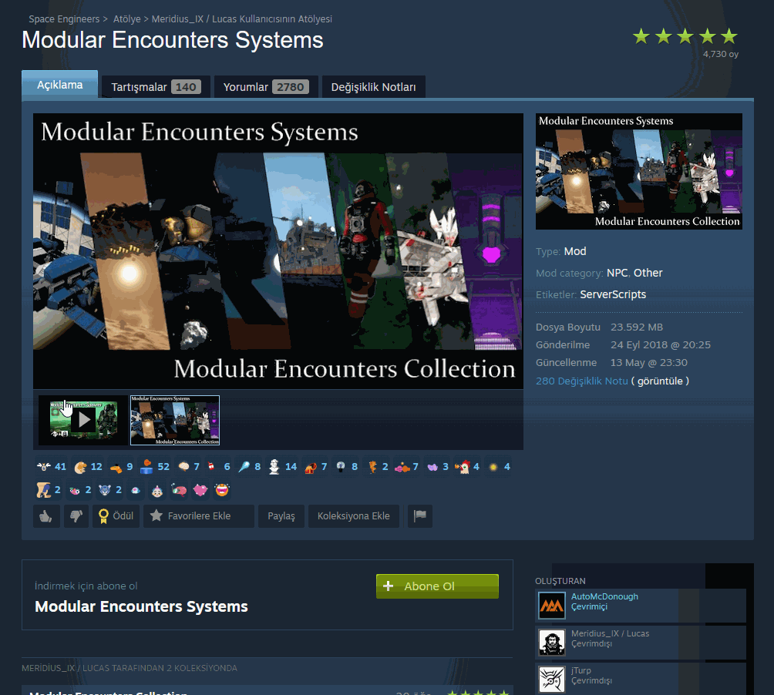Click the 4,730 oy vote count
This screenshot has width=774, height=695.
coord(721,54)
